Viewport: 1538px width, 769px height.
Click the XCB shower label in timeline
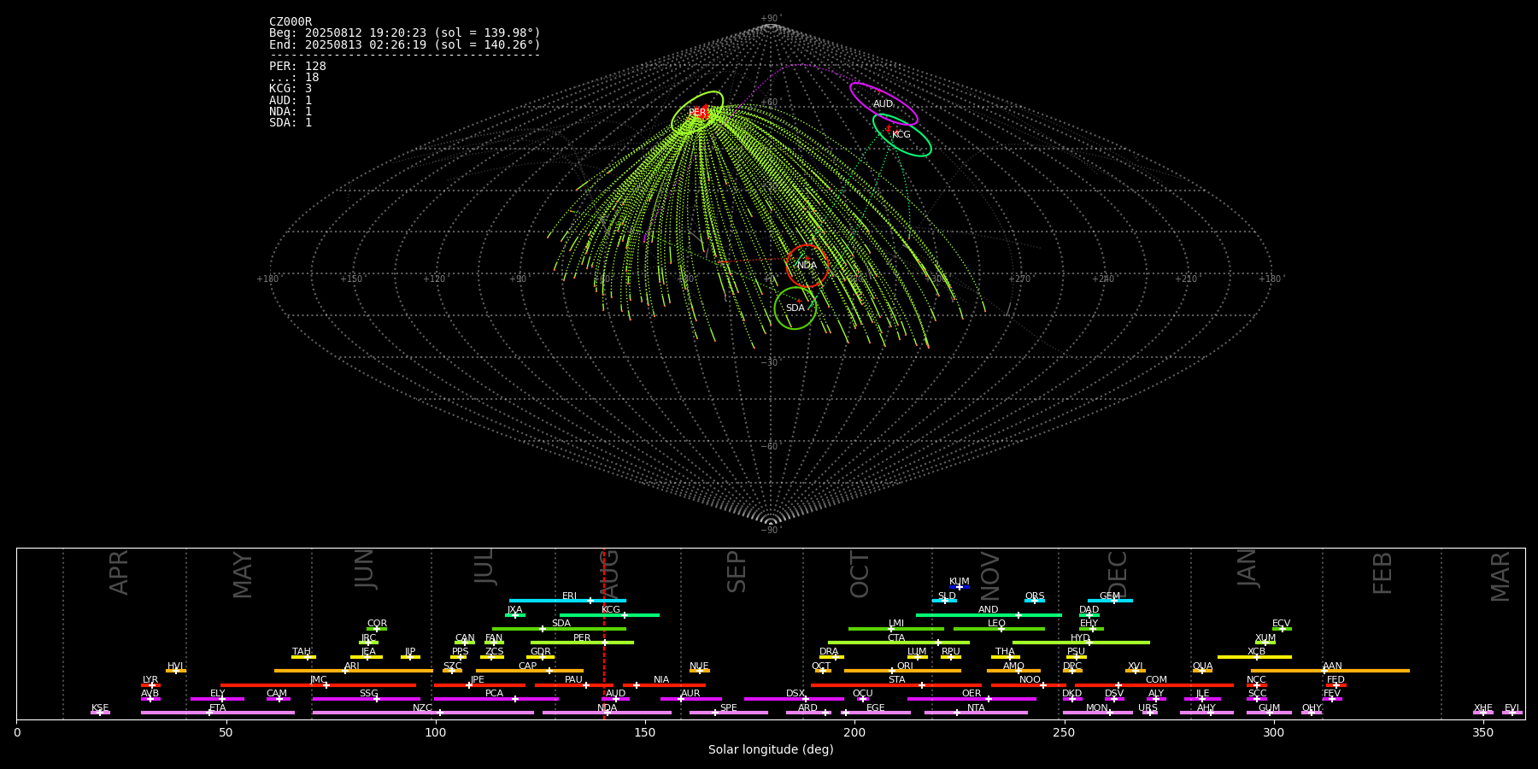pyautogui.click(x=1256, y=652)
